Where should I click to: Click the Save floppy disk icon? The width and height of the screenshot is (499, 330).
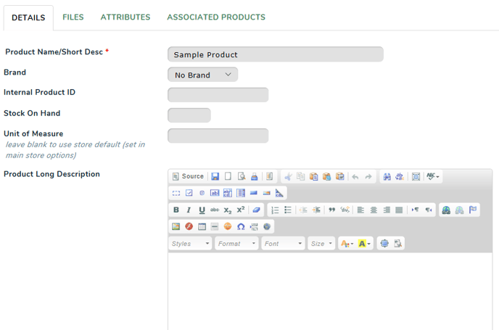(215, 176)
